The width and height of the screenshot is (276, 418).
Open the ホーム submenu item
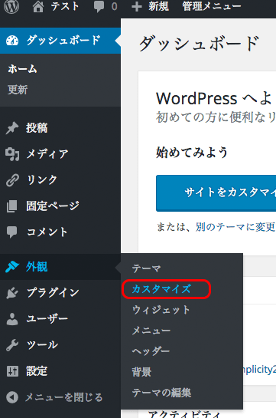click(22, 69)
